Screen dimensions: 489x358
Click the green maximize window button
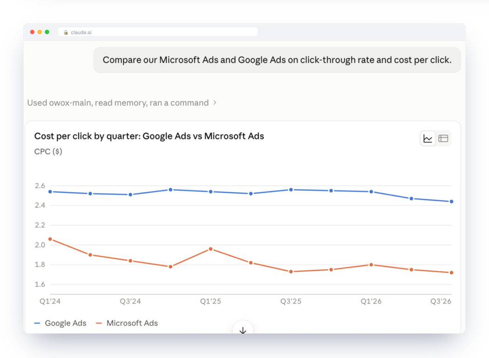coord(47,32)
